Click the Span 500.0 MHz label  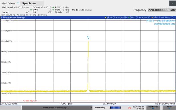coord(165,104)
